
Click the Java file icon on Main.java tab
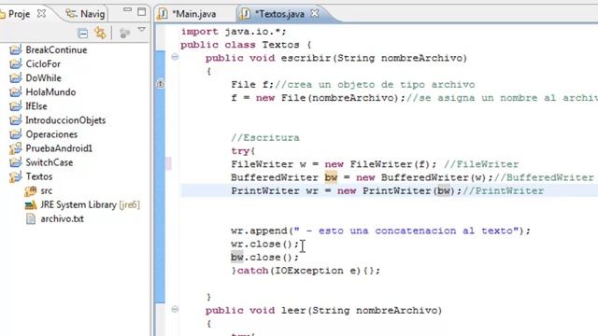pos(163,14)
